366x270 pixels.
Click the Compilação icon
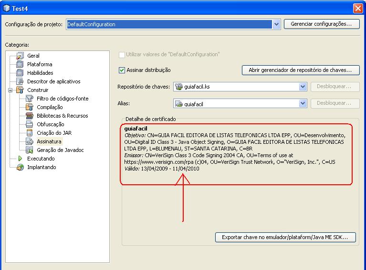point(30,107)
